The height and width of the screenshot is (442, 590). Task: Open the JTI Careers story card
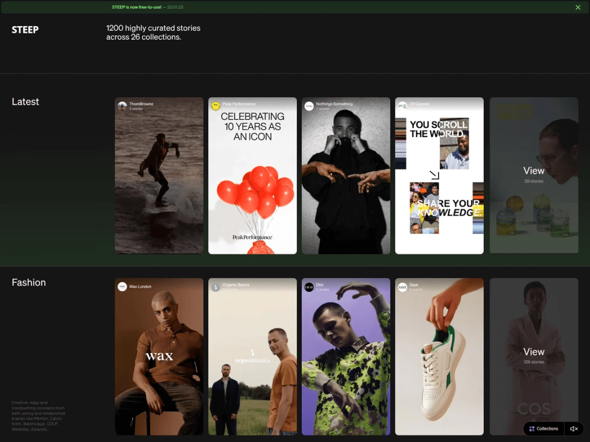439,176
